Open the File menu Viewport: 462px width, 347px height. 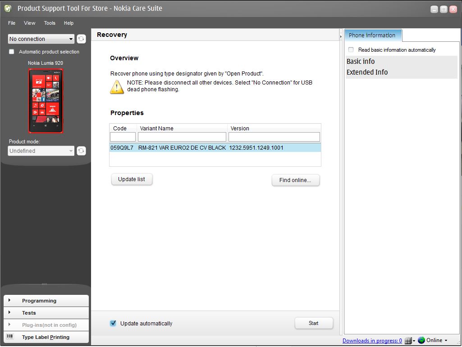coord(12,23)
